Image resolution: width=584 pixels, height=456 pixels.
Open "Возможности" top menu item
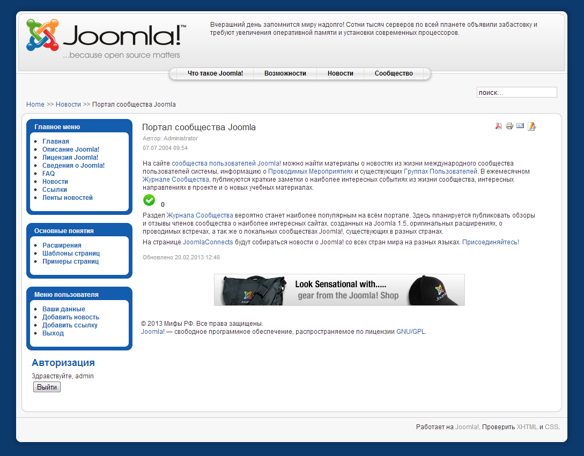pos(285,73)
